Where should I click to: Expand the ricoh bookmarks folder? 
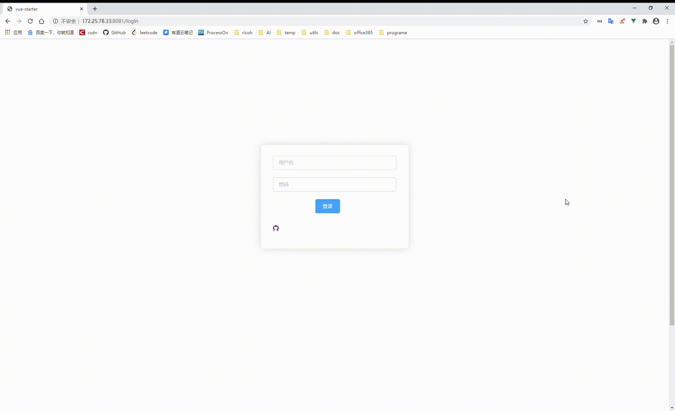tap(243, 32)
